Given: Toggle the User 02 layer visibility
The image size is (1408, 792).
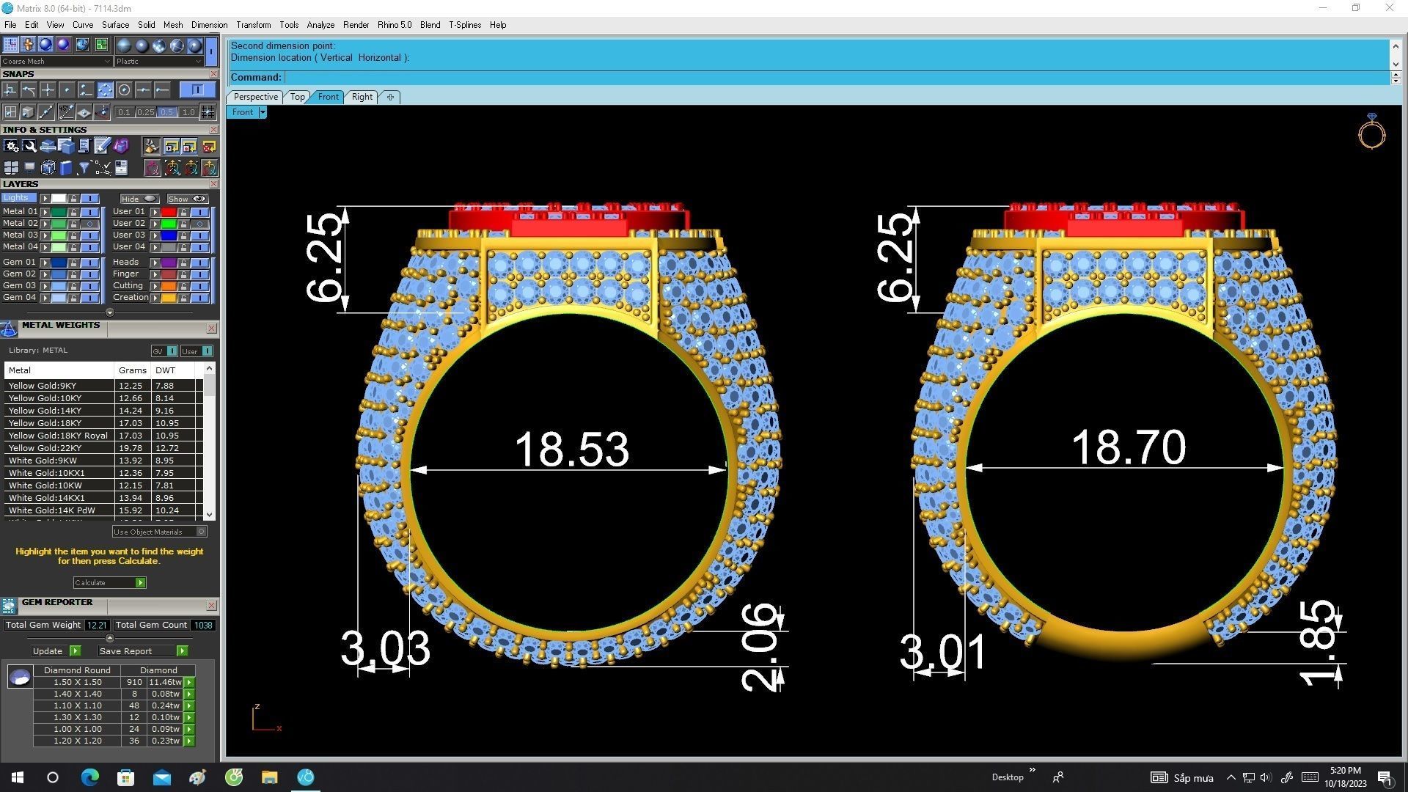Looking at the screenshot, I should pyautogui.click(x=199, y=224).
